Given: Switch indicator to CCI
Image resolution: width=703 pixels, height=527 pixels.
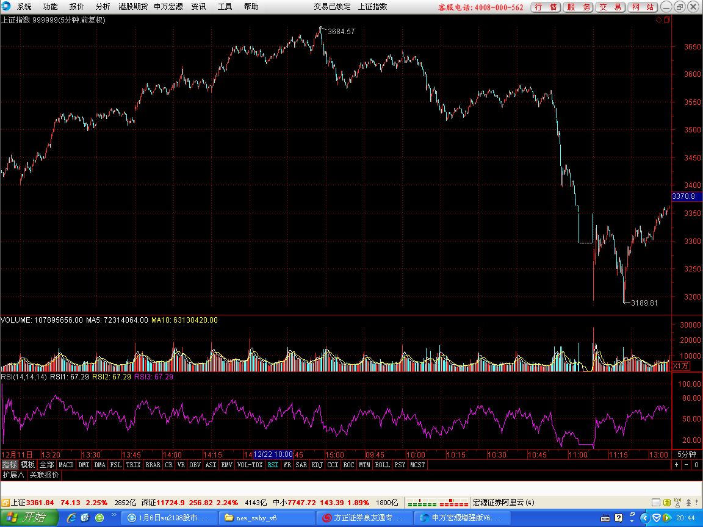Looking at the screenshot, I should [x=333, y=465].
